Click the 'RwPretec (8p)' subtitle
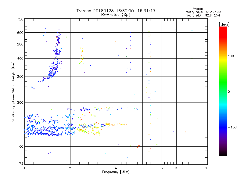The height and width of the screenshot is (183, 244). (x=116, y=15)
